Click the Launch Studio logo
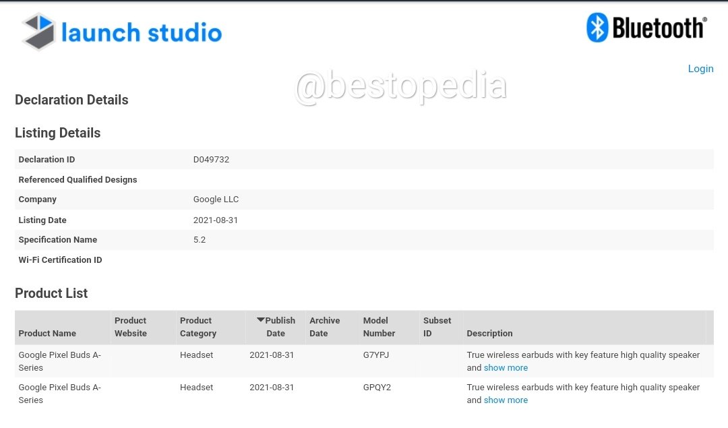This screenshot has width=728, height=428. click(x=122, y=32)
